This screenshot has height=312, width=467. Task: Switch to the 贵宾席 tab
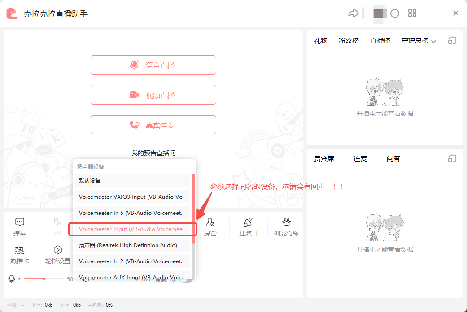coord(324,158)
